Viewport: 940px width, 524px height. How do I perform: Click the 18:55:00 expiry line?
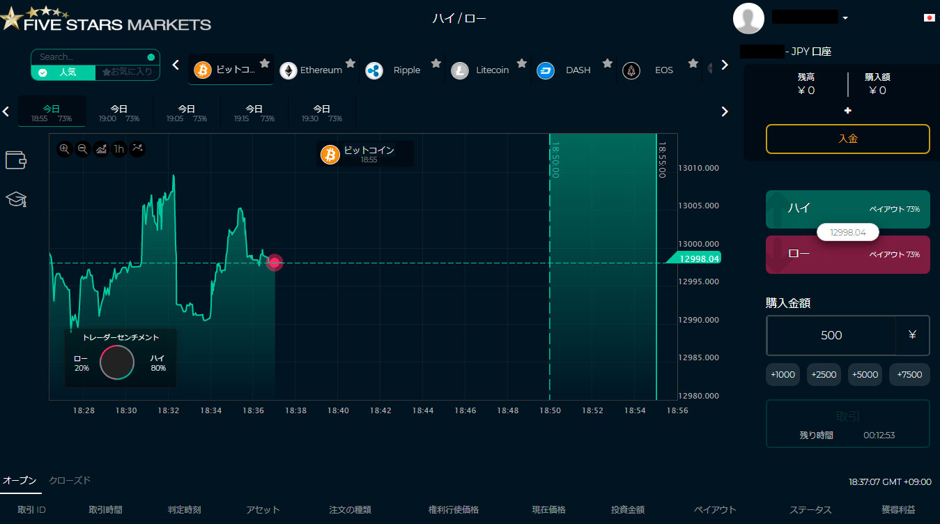click(x=657, y=266)
